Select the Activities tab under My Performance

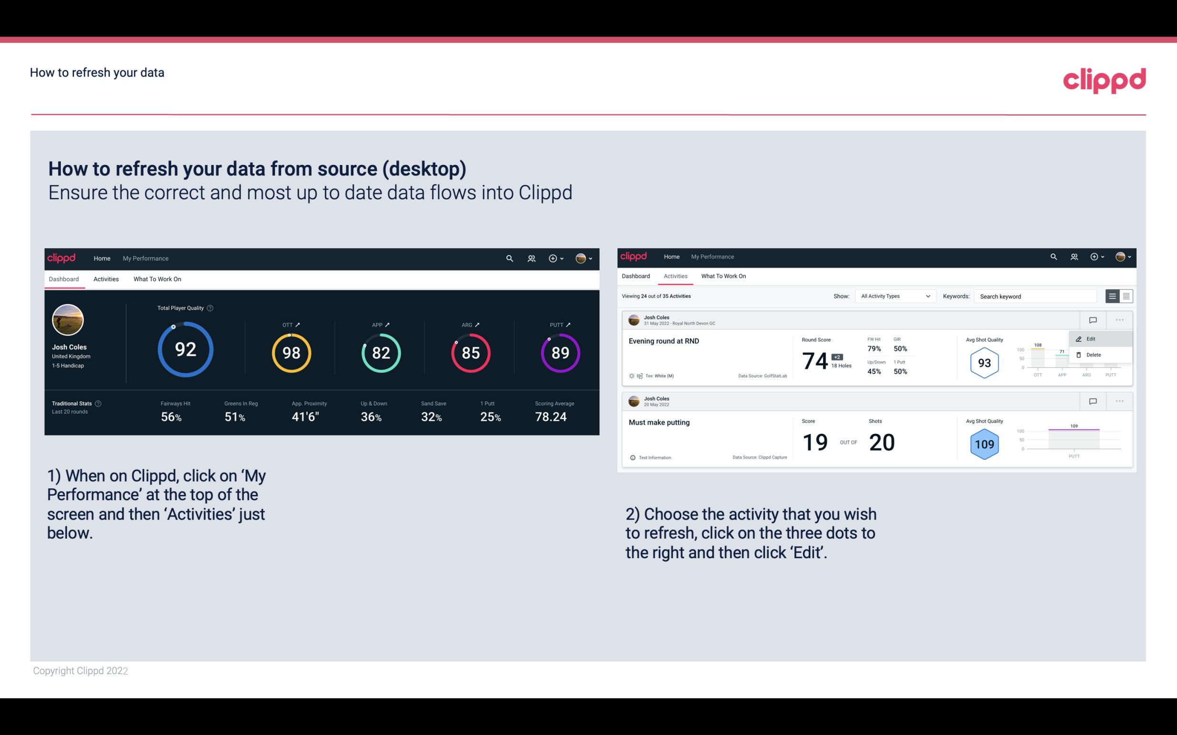click(106, 279)
